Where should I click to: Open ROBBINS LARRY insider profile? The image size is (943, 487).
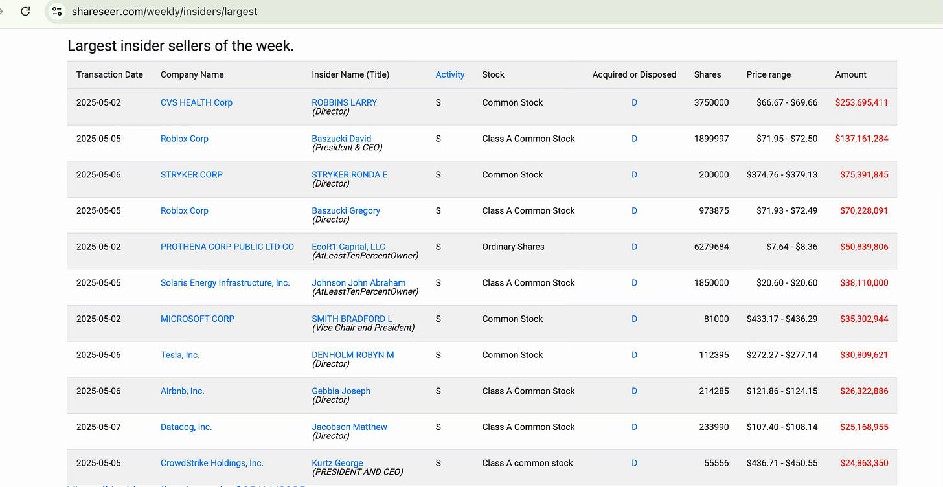[x=344, y=102]
